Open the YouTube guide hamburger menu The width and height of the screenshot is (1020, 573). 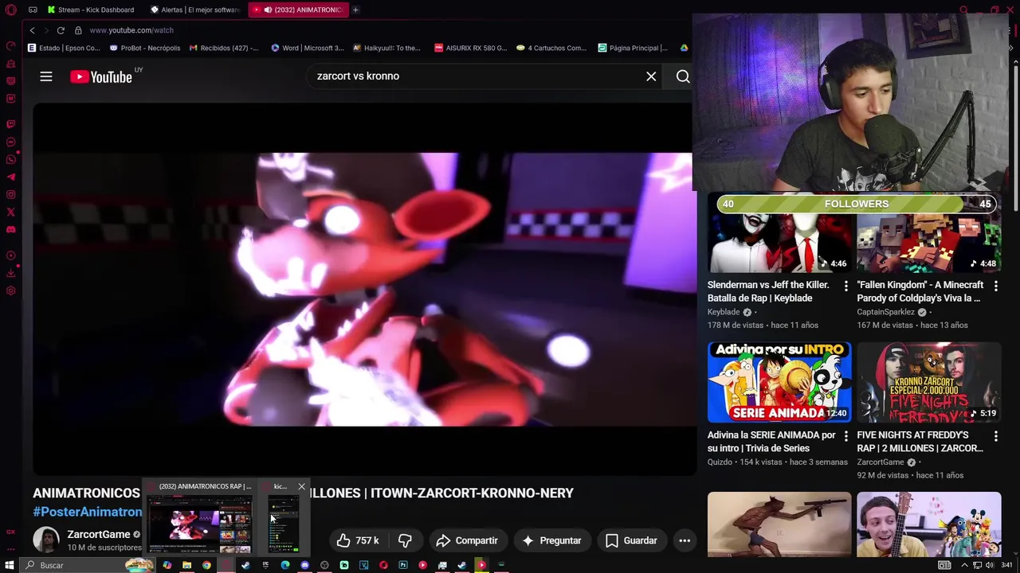pyautogui.click(x=46, y=76)
